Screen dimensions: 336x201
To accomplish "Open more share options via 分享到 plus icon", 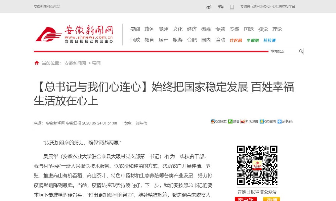I will (279, 121).
